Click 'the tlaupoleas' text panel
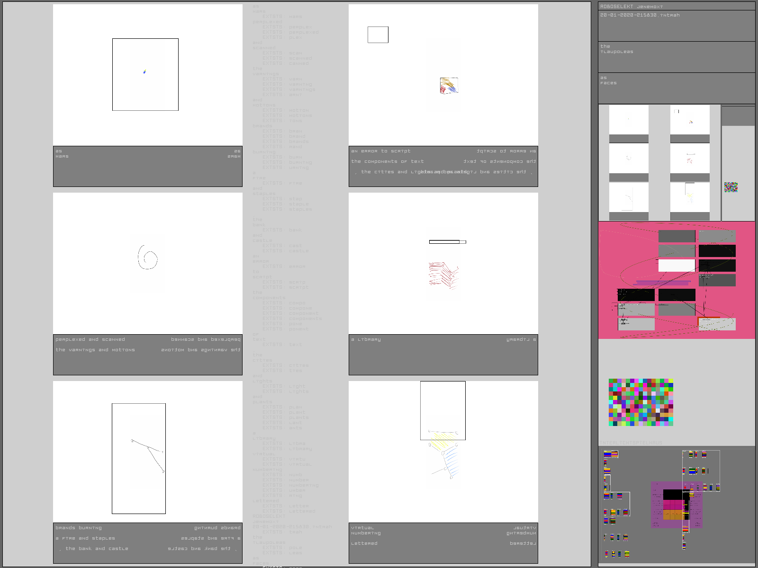The width and height of the screenshot is (758, 568). [x=677, y=57]
